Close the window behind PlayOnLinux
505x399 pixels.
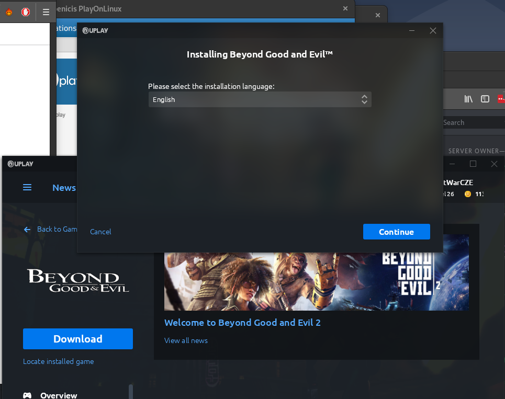[378, 15]
